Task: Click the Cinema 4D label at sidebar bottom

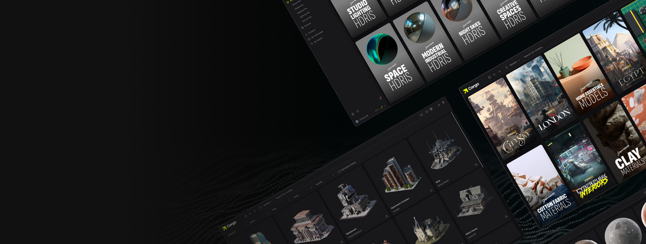Action: point(363,119)
